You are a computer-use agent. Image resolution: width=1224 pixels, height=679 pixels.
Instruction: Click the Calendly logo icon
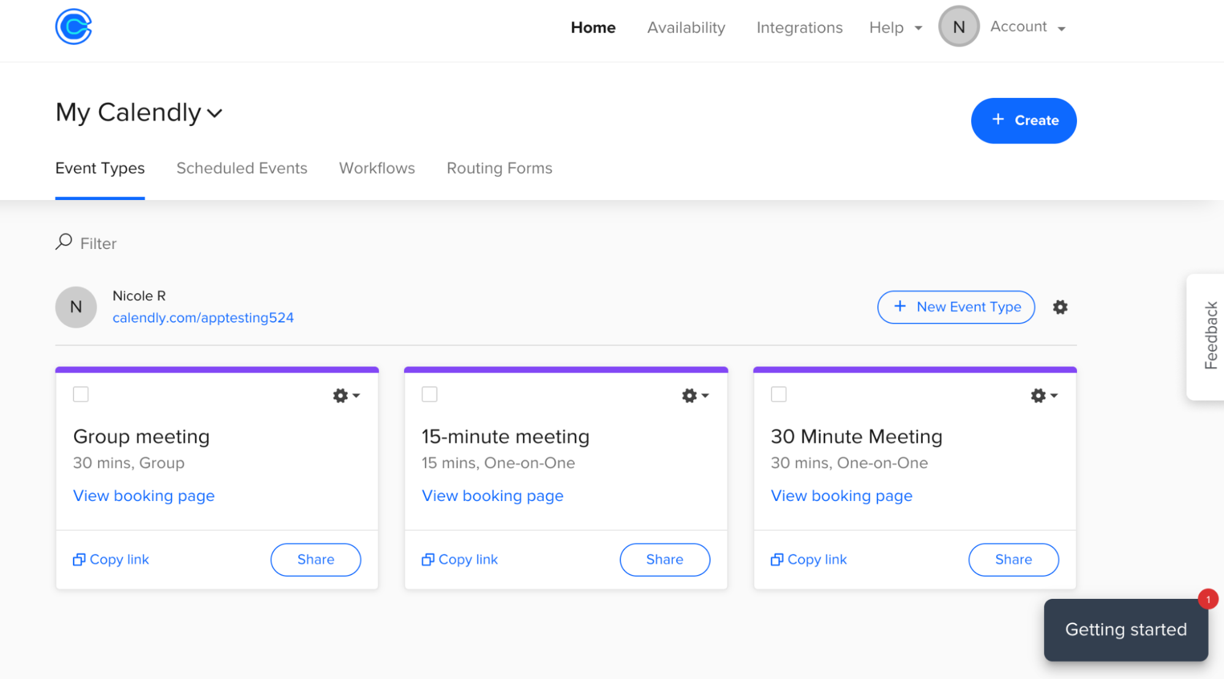73,27
